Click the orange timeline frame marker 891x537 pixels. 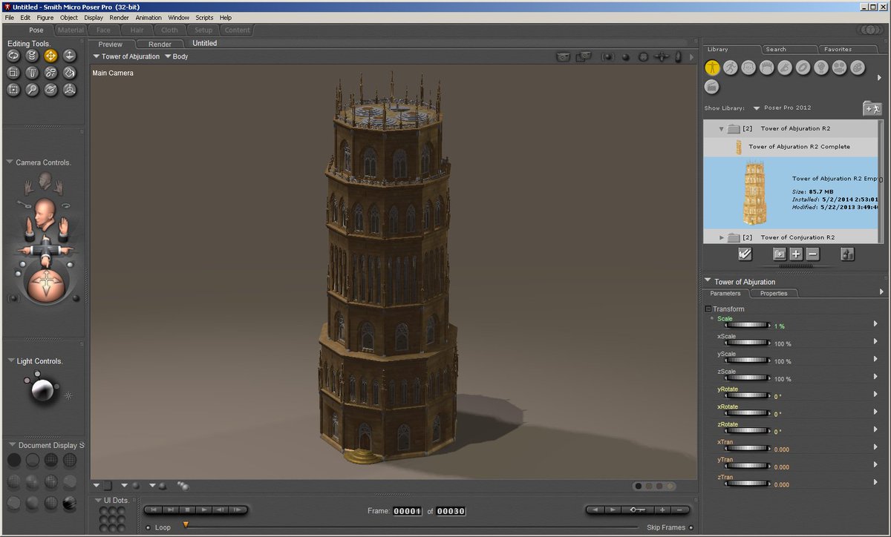tap(186, 524)
